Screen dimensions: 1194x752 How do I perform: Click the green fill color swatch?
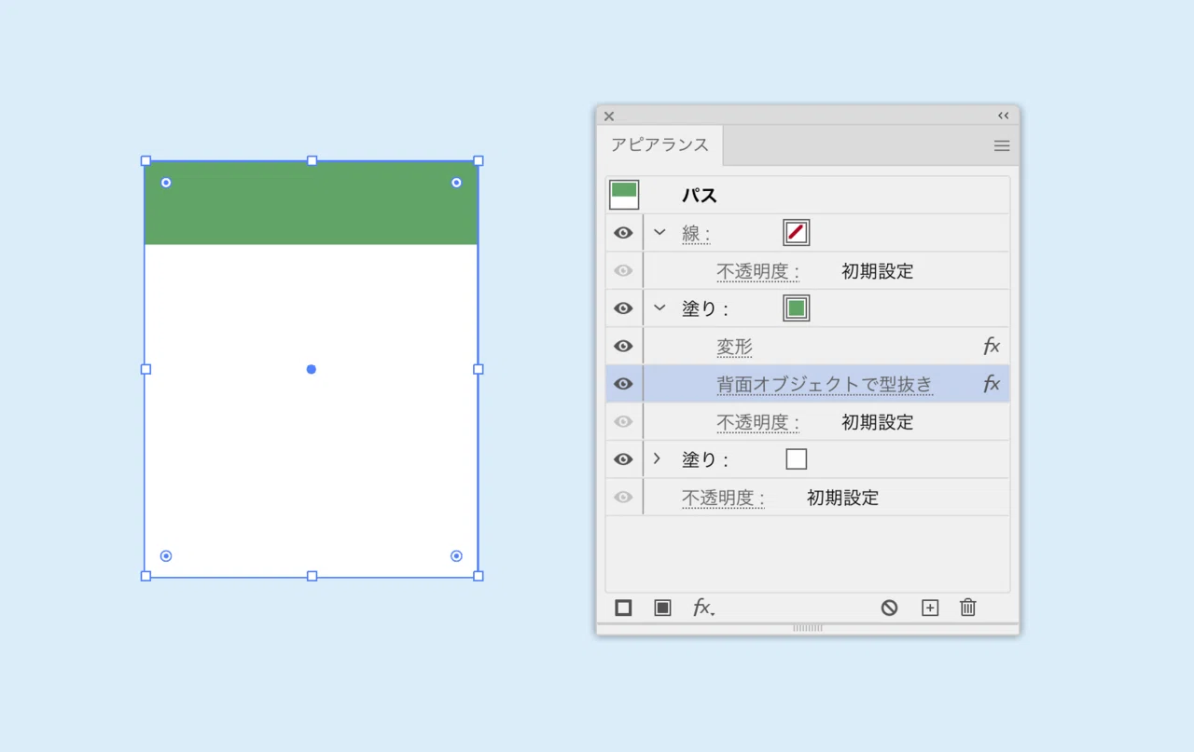coord(796,308)
